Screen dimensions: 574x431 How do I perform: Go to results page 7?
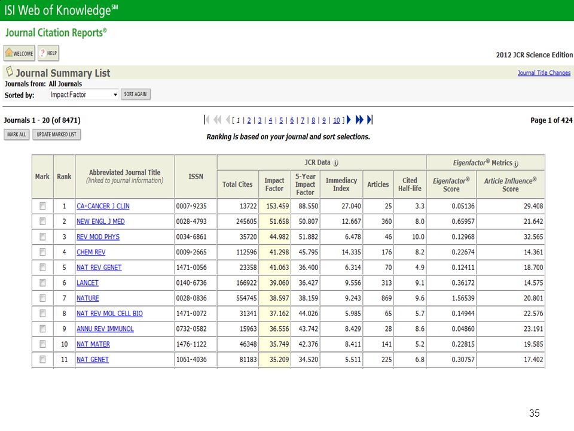[x=303, y=120]
